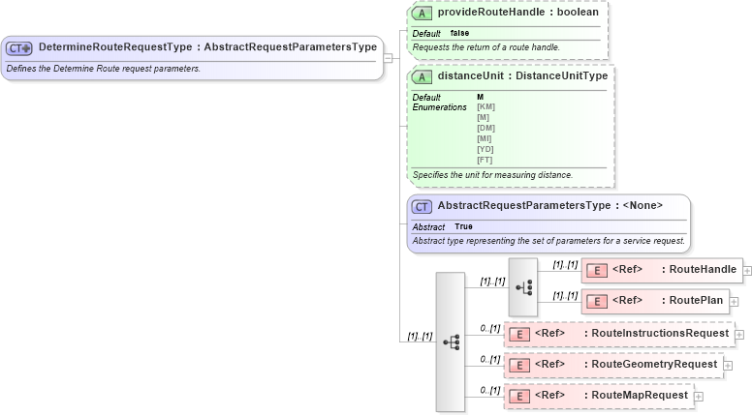Click the E icon of RouteHandle
Image resolution: width=752 pixels, height=416 pixels.
pos(597,271)
